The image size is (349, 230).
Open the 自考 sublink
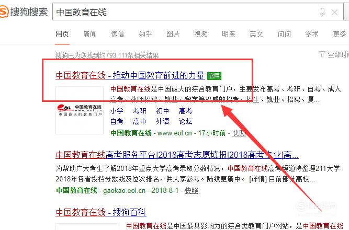coord(117,121)
